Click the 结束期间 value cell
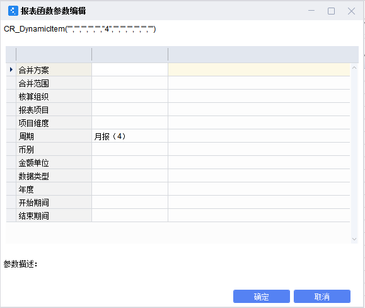 pyautogui.click(x=130, y=216)
